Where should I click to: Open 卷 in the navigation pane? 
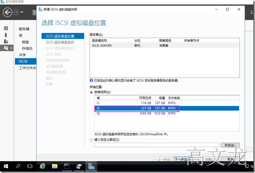(21, 35)
